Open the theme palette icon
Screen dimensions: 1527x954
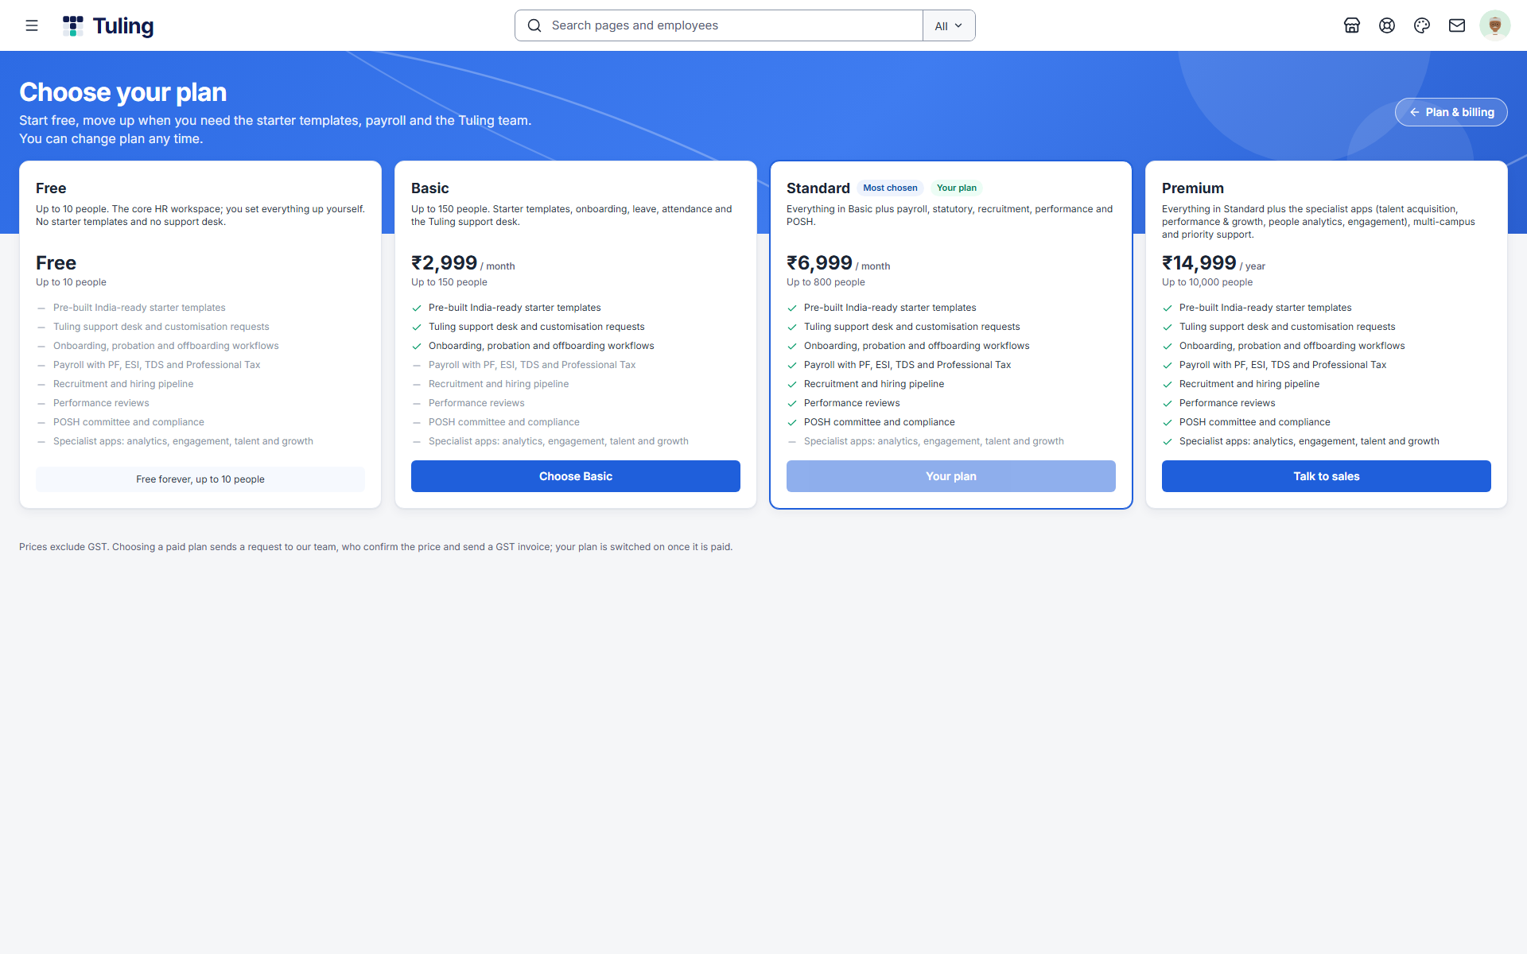point(1422,25)
